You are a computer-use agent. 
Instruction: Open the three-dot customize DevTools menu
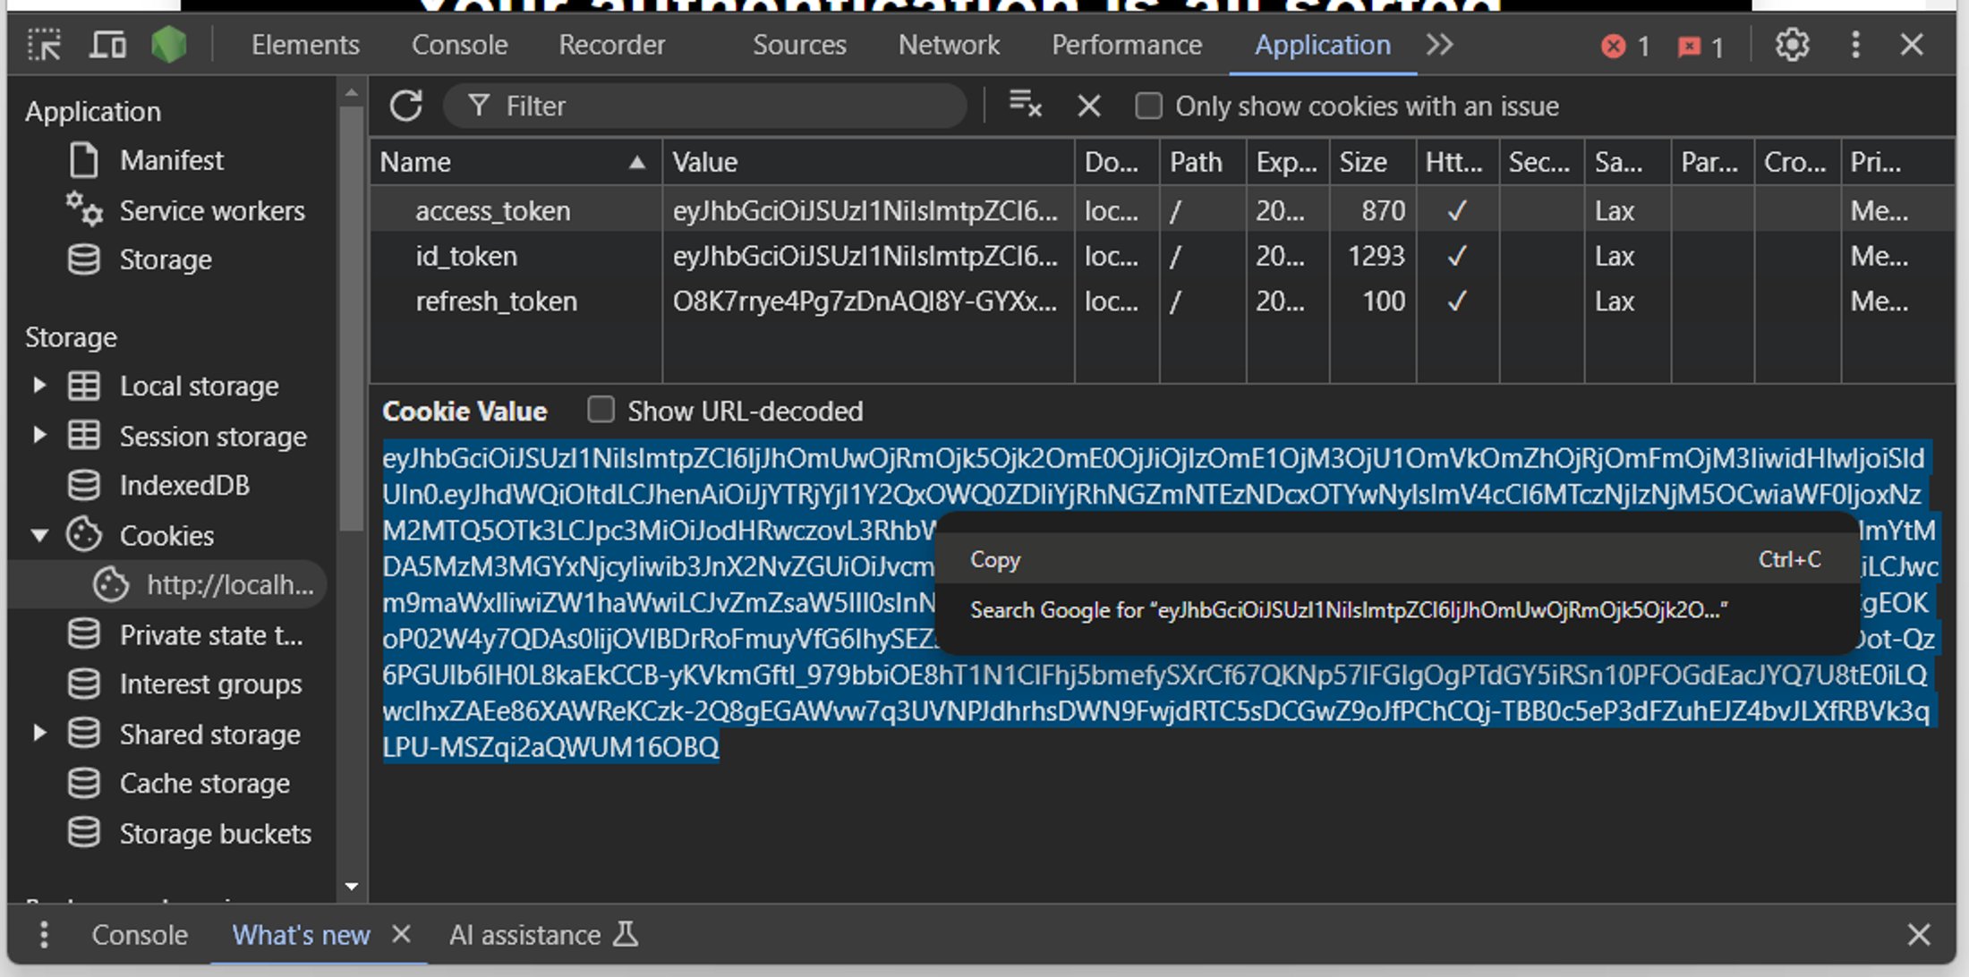[x=1855, y=45]
